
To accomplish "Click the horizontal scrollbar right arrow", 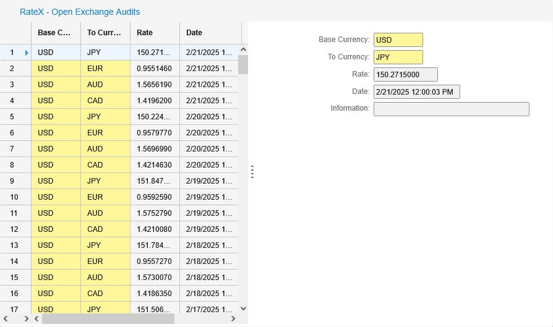I will click(x=233, y=319).
